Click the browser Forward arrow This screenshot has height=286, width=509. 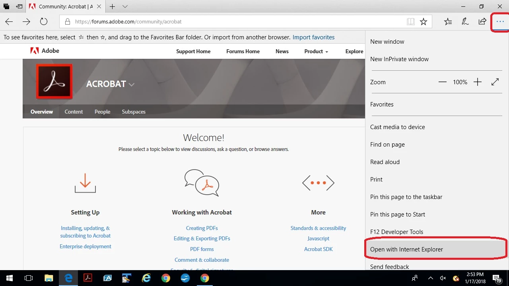26,22
